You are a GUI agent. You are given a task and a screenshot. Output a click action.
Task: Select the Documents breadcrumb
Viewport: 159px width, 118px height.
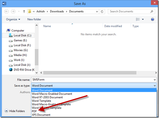click(x=76, y=11)
